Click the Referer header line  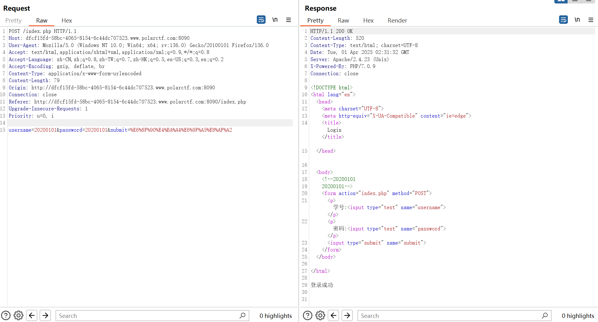click(127, 102)
